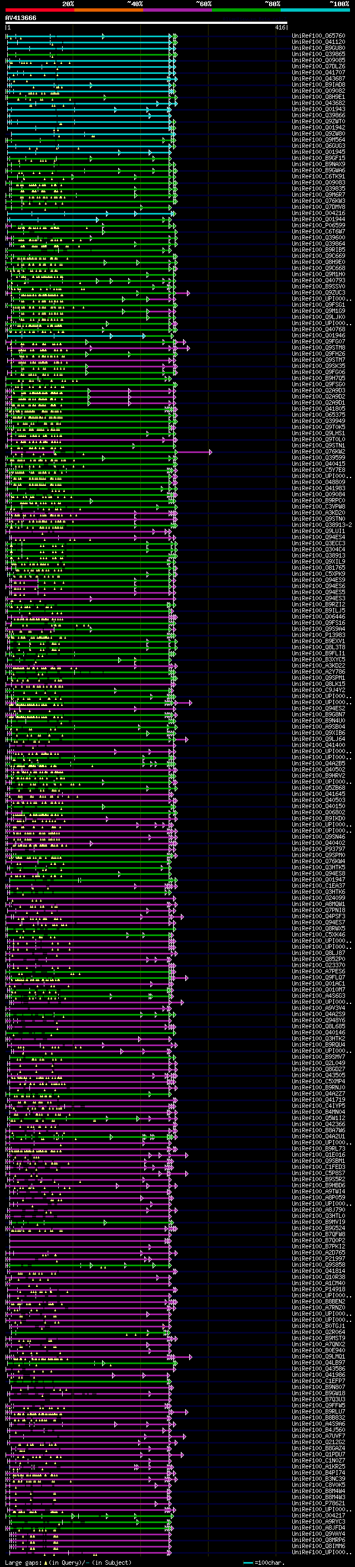The width and height of the screenshot is (355, 1567).
Task: Select UniRef100_Q09085 entry
Action: [x=318, y=60]
